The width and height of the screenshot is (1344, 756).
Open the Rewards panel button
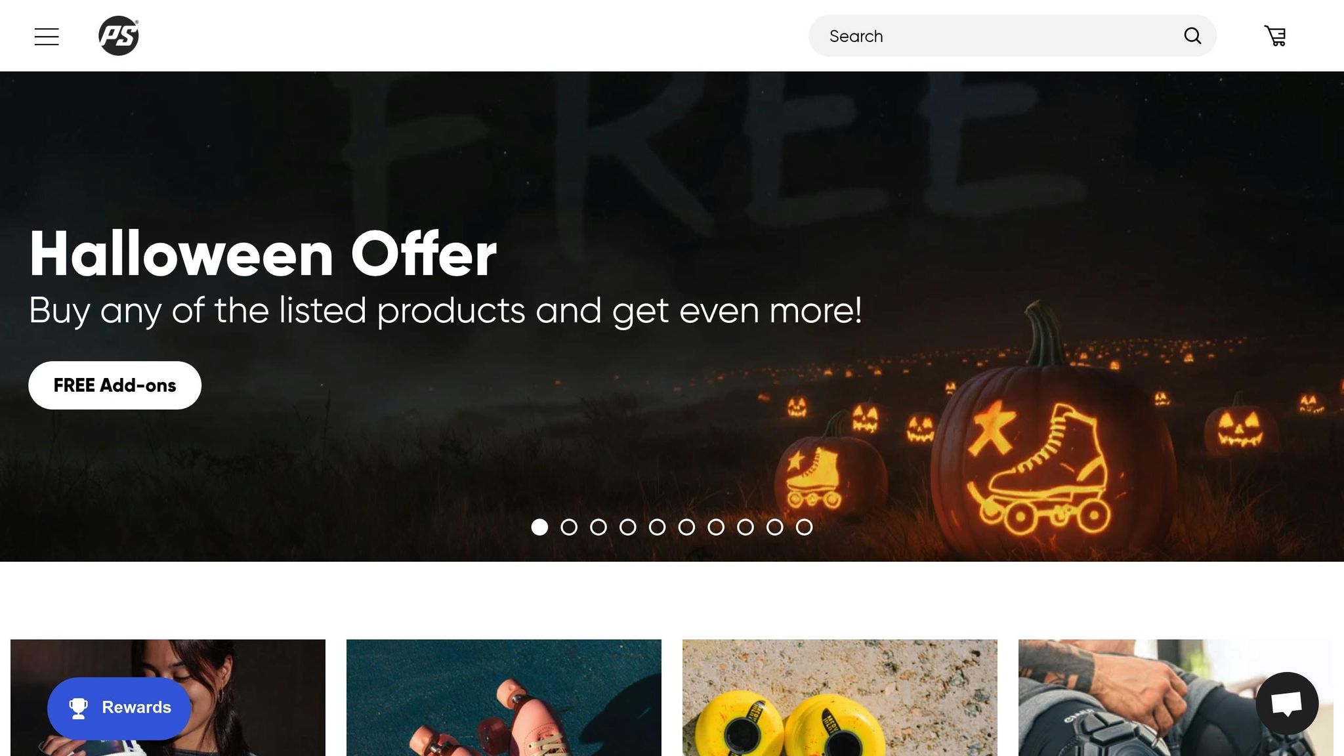coord(119,708)
